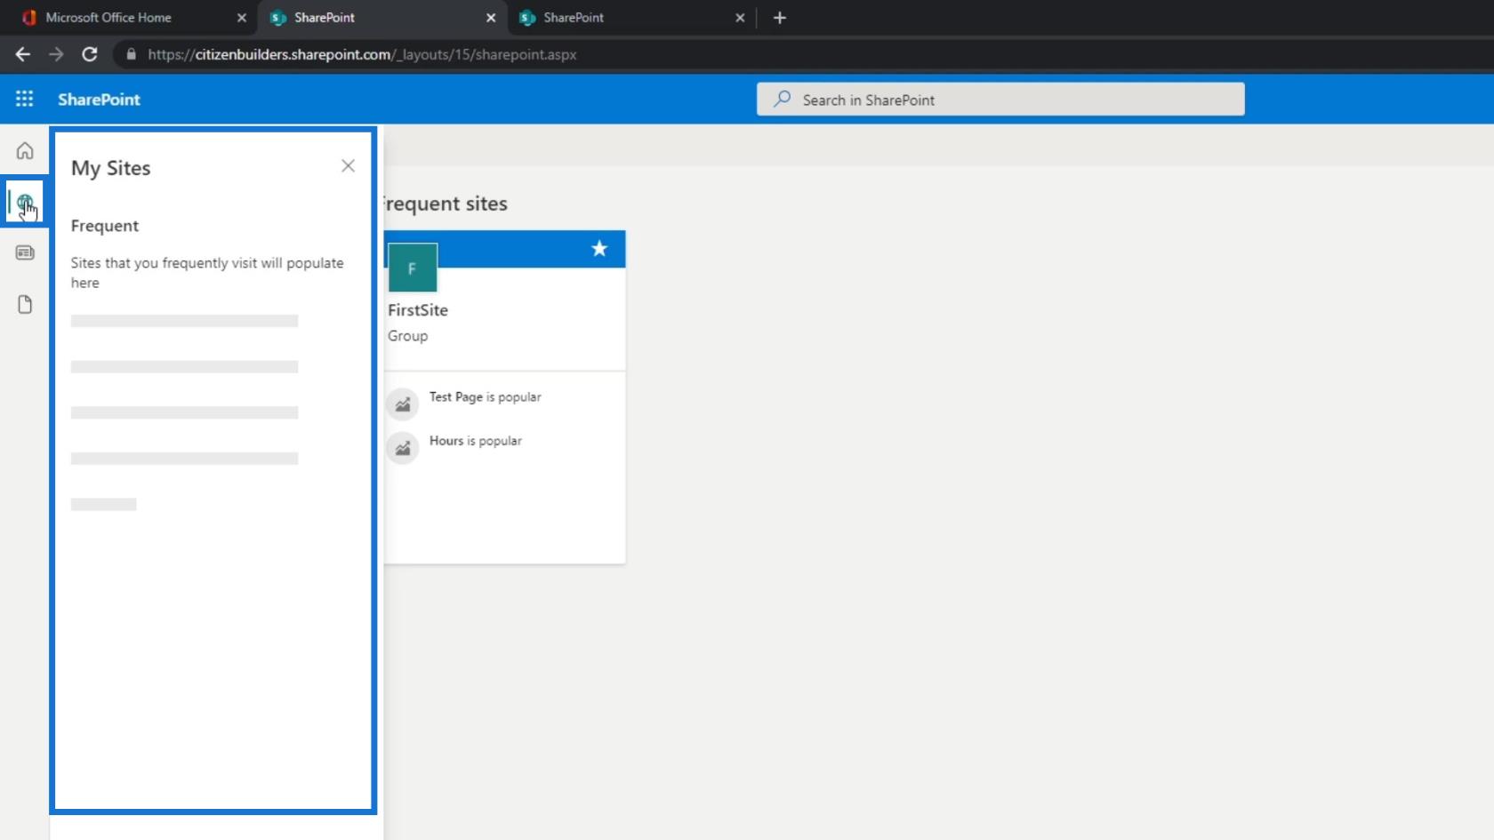Image resolution: width=1494 pixels, height=840 pixels.
Task: Click the trending icon beside Hours
Action: (403, 448)
